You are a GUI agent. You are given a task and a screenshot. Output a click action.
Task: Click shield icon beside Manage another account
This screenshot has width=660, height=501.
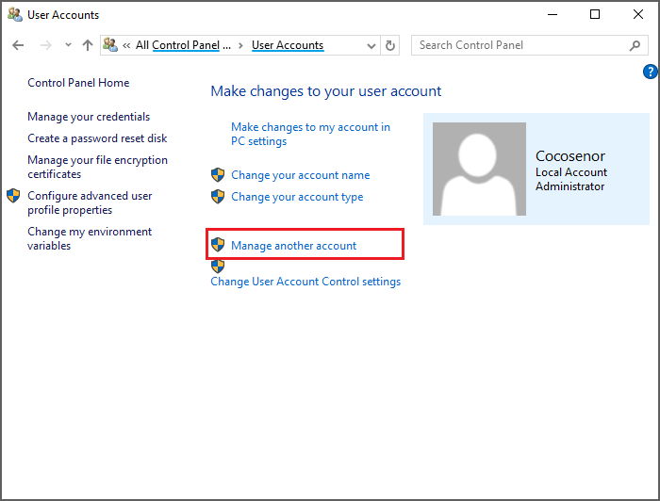pos(218,245)
